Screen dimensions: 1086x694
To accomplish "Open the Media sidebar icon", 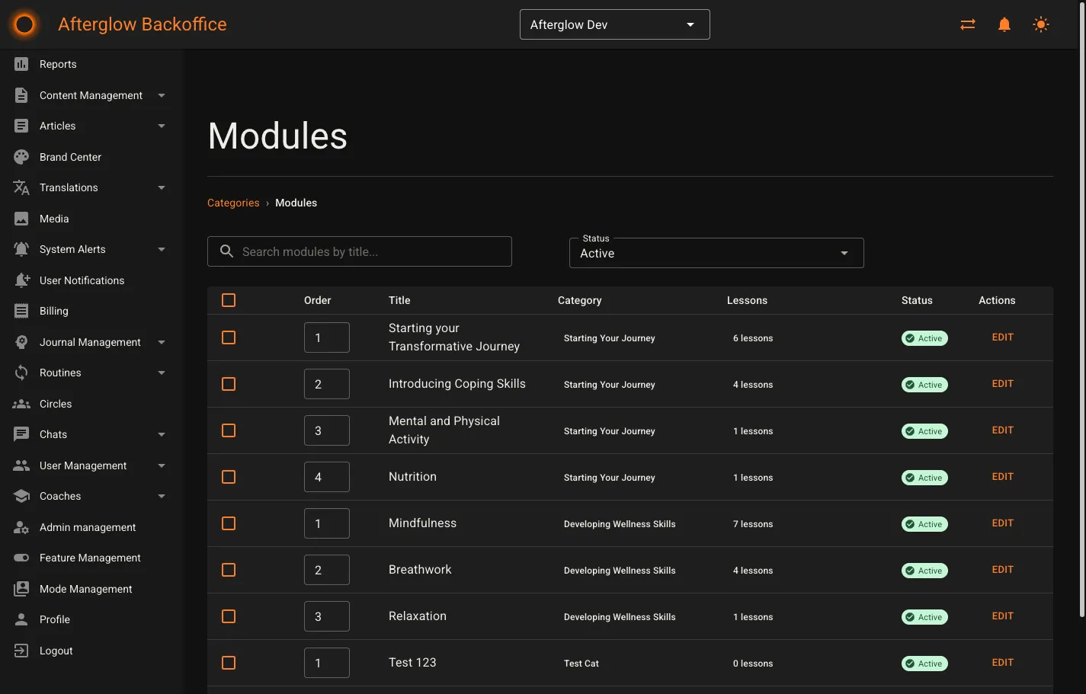I will click(22, 219).
